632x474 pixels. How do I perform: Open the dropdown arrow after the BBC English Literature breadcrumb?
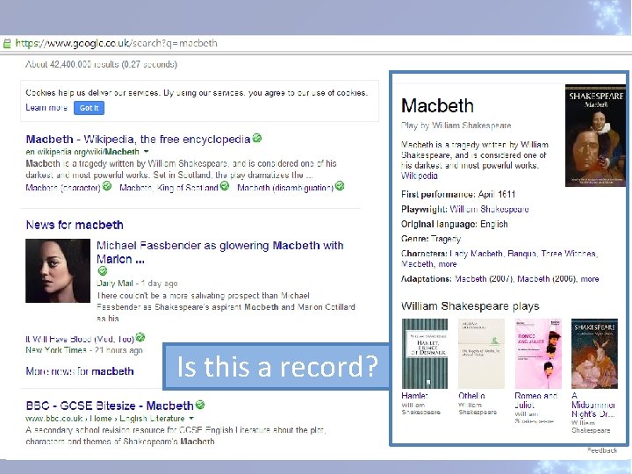tap(191, 419)
